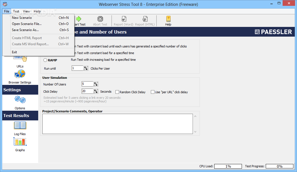Click the RAMP description text
The image size is (297, 172).
pos(104,60)
